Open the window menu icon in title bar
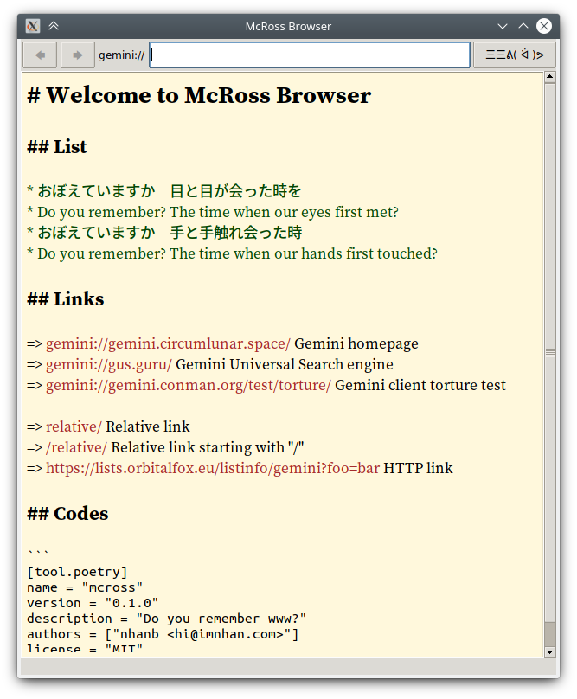The height and width of the screenshot is (699, 577). tap(33, 26)
